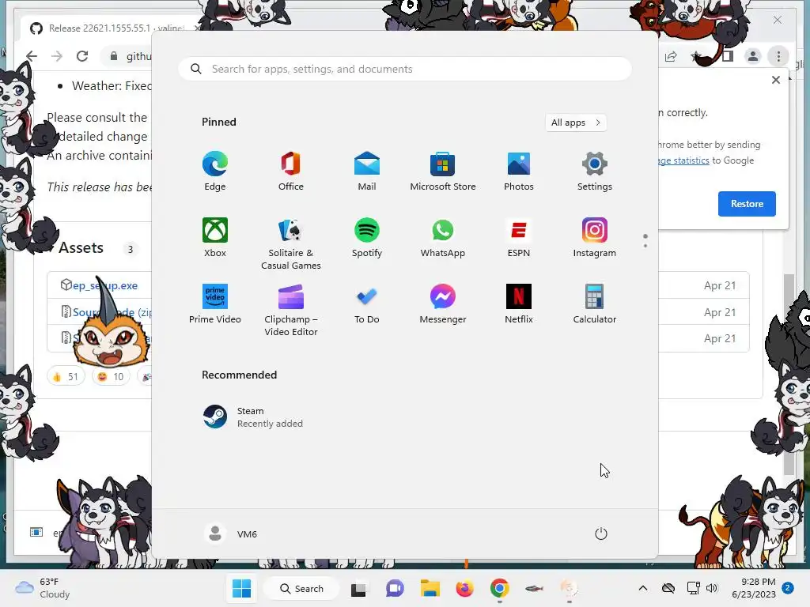Open recently added Steam item
Image resolution: width=810 pixels, height=607 pixels.
click(253, 417)
